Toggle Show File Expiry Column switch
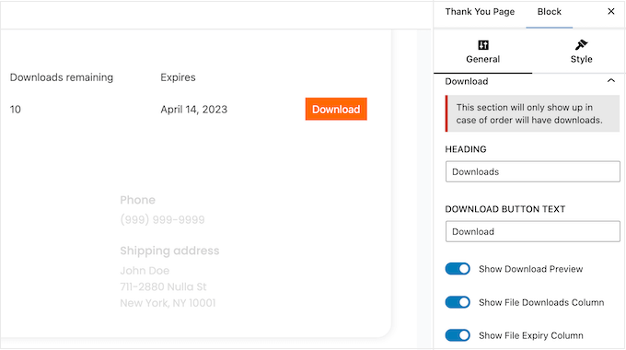Viewport: 626px width, 350px height. (x=458, y=335)
